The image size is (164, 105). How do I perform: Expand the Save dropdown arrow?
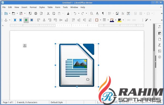25,13
